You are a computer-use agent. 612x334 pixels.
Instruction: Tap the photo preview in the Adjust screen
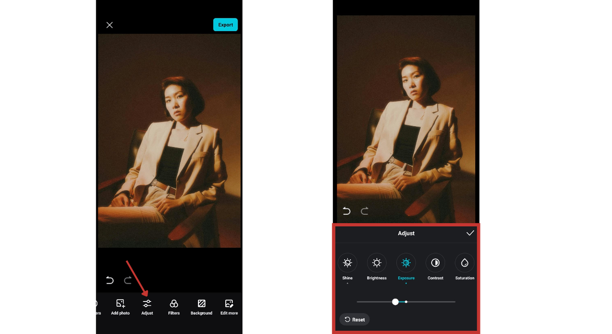(x=406, y=119)
